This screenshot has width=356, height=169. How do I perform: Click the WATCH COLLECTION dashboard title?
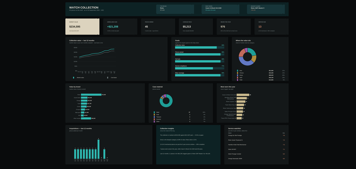coord(84,8)
